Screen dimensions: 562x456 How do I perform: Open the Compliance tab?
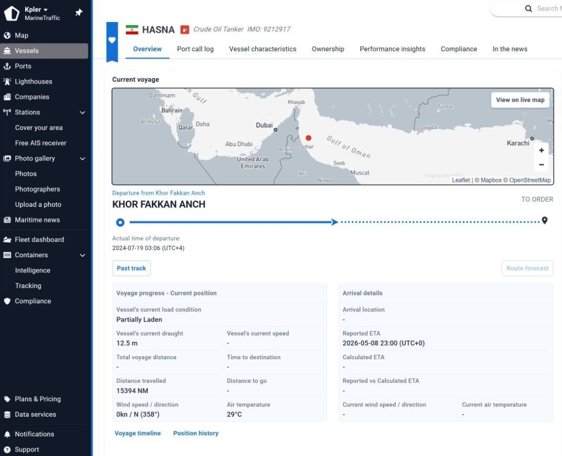(x=459, y=49)
